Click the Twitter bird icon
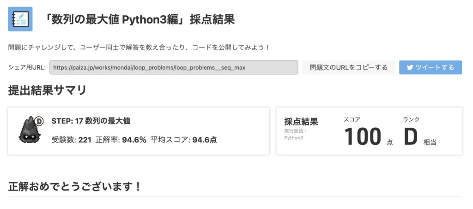The image size is (473, 209). click(410, 67)
